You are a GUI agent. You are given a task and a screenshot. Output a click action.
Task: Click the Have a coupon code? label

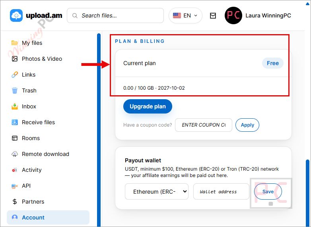point(148,125)
